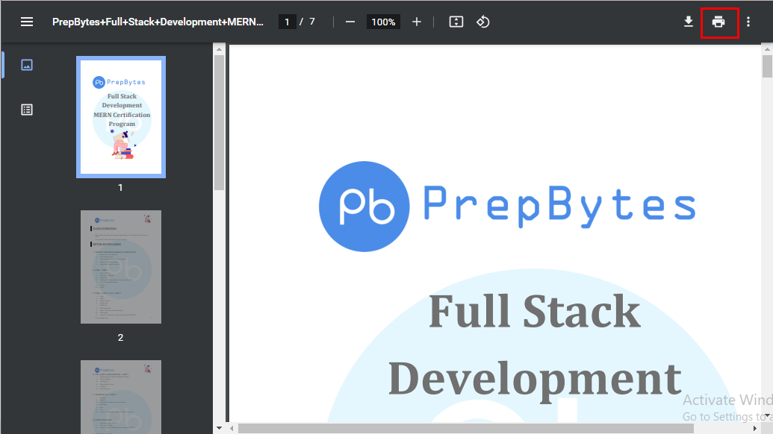
Task: Select page 1 thumbnail
Action: pyautogui.click(x=121, y=117)
